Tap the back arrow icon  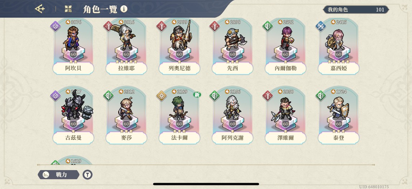(40, 9)
